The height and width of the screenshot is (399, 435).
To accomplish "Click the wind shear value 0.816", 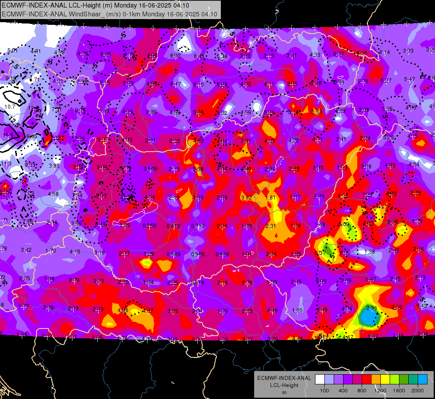I will (x=198, y=283).
